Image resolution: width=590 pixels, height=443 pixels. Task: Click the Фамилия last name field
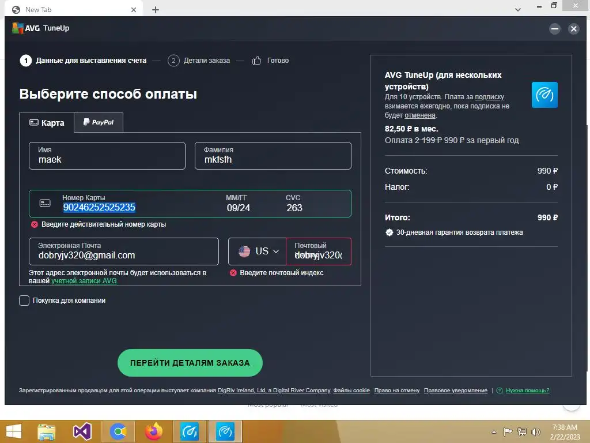tap(273, 156)
